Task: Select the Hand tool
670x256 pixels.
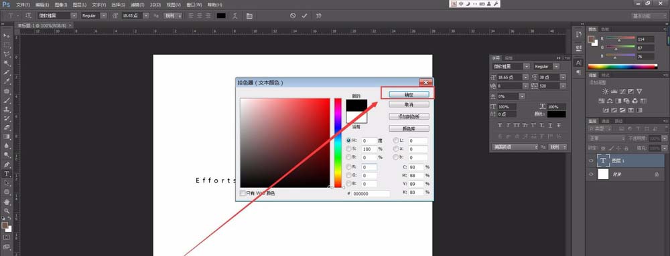Action: [7, 201]
